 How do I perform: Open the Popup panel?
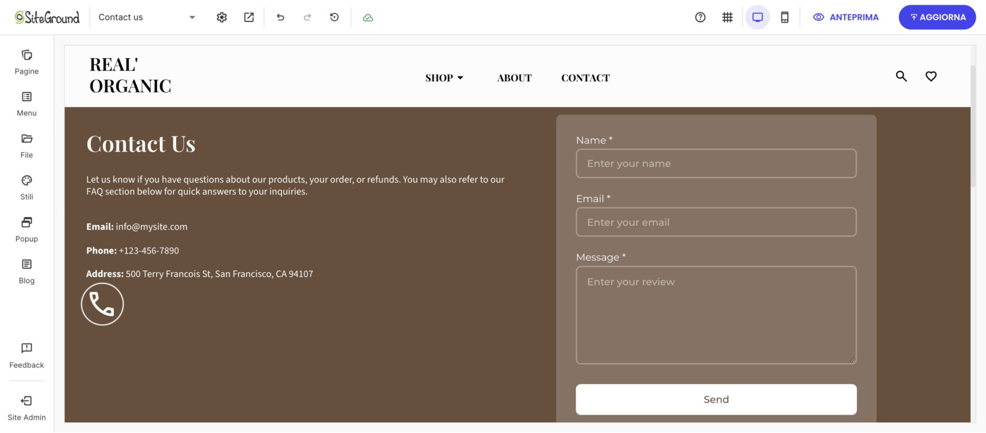[x=26, y=230]
